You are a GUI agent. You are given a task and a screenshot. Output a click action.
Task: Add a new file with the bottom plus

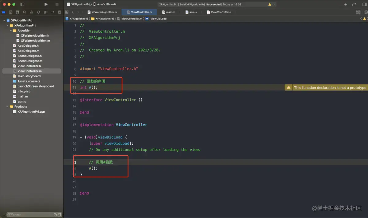coord(4,215)
